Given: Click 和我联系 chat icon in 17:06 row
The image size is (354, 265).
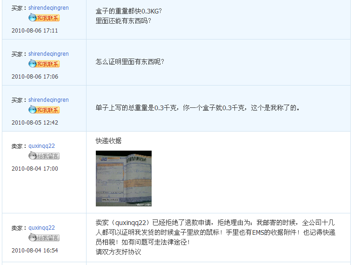Looking at the screenshot, I should (x=44, y=64).
